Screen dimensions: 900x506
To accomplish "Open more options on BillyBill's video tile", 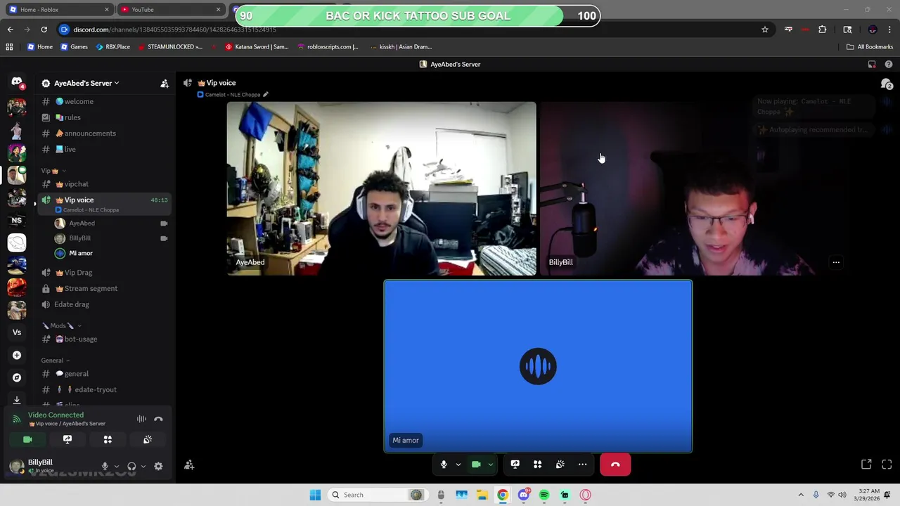I will 836,262.
